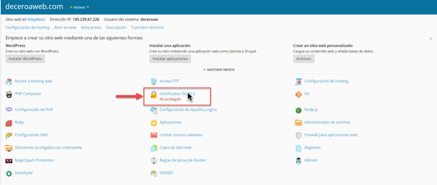Click the deceroaweb.com domain title
437x185 pixels.
[x=34, y=7]
